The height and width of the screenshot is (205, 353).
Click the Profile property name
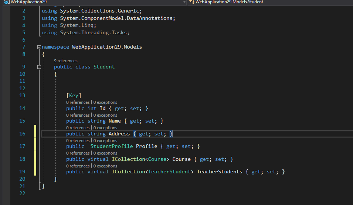point(146,146)
